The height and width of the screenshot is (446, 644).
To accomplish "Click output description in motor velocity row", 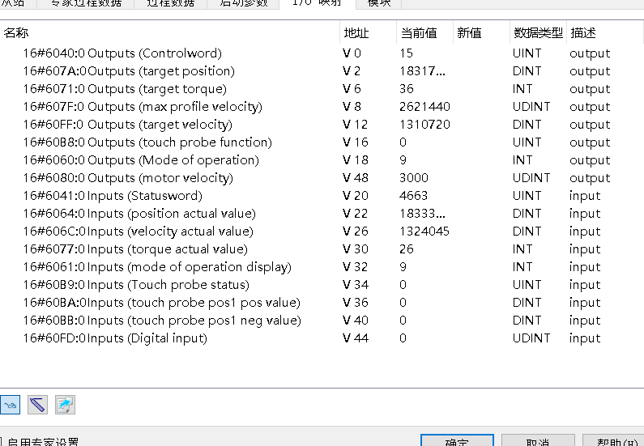I will (590, 178).
